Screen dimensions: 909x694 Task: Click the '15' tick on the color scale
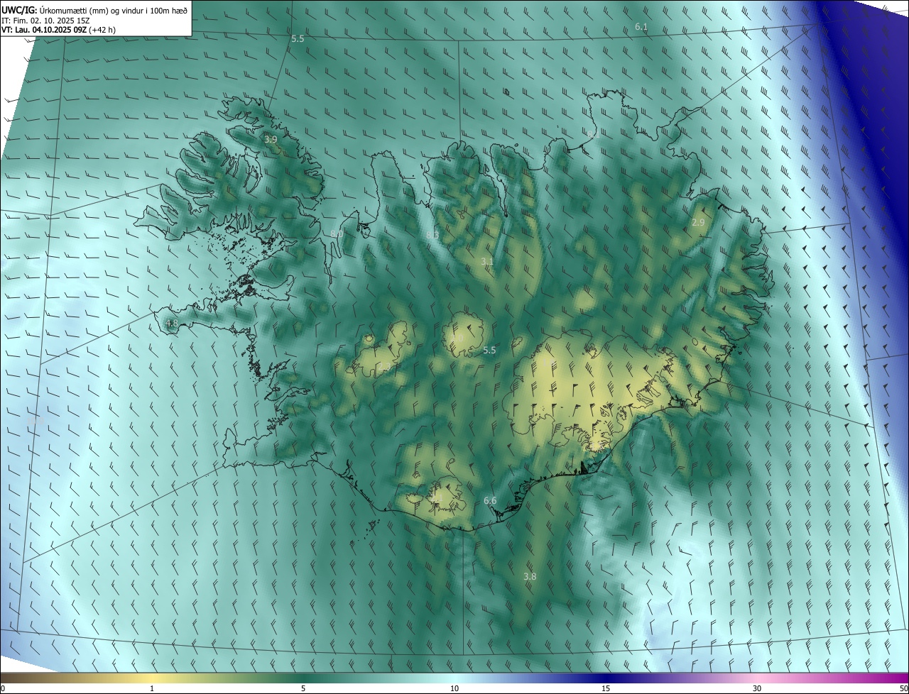pyautogui.click(x=606, y=688)
